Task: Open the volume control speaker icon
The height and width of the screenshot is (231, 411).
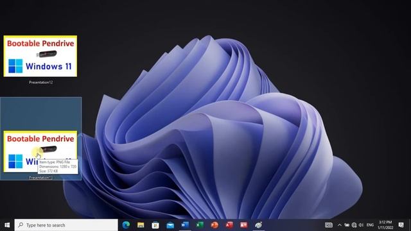Action: [x=361, y=225]
